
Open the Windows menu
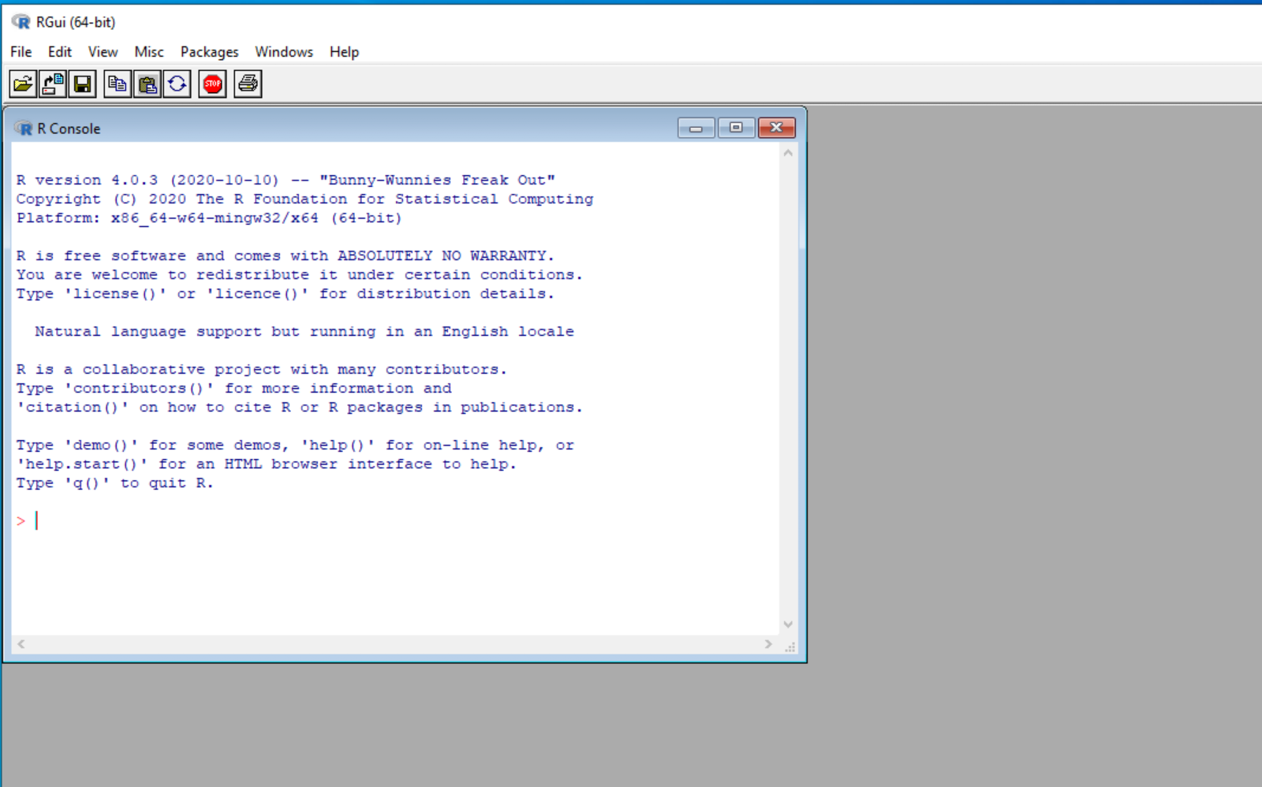(x=284, y=52)
